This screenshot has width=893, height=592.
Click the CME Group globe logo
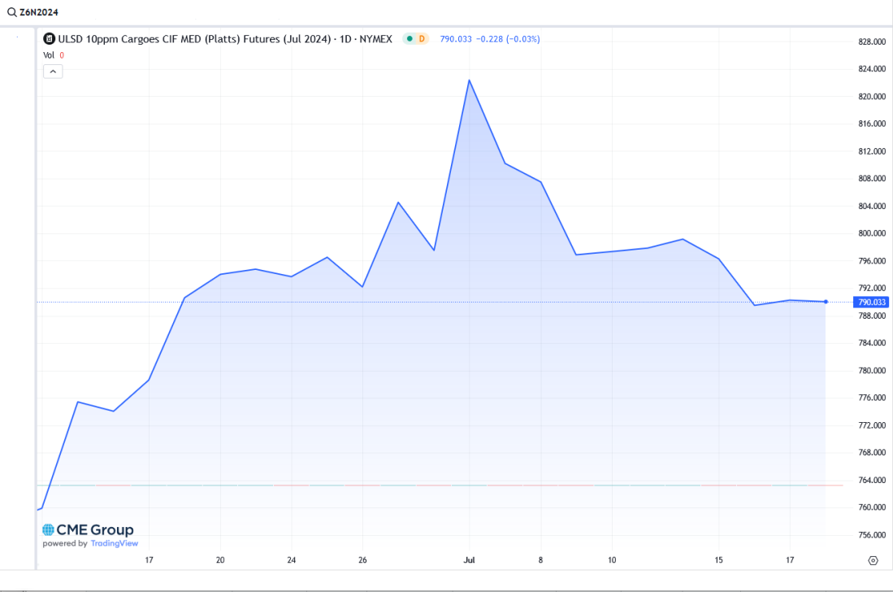[49, 530]
